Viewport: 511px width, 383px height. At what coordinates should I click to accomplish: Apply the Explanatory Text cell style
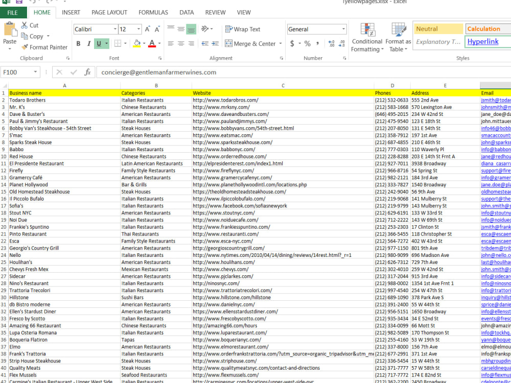coord(438,42)
